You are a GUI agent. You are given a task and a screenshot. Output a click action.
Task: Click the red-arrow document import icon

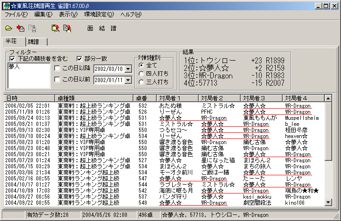pos(21,28)
